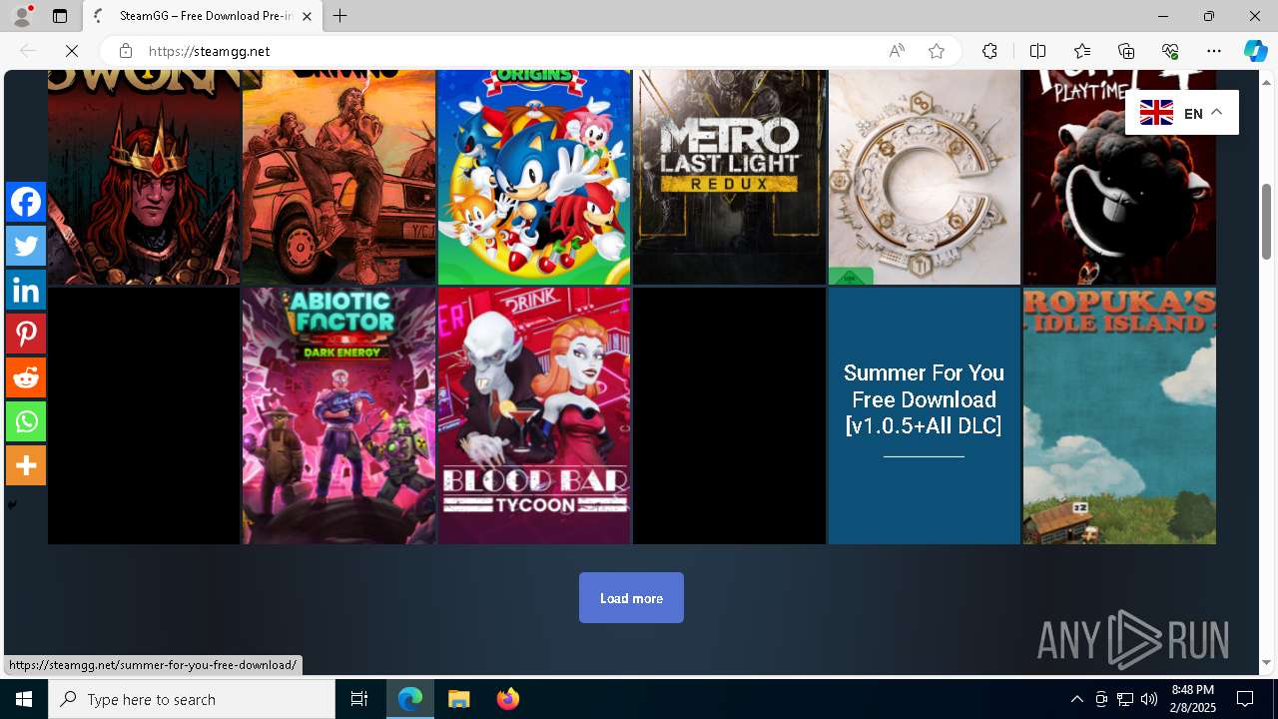Open Sonic Origins game thumbnail
Image resolution: width=1278 pixels, height=719 pixels.
[x=534, y=178]
